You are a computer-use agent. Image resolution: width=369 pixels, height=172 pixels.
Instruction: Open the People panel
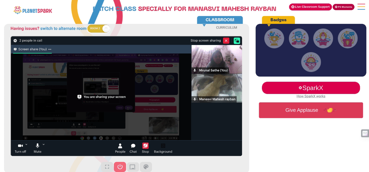click(x=120, y=148)
